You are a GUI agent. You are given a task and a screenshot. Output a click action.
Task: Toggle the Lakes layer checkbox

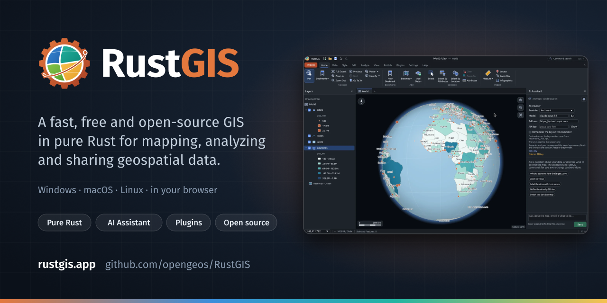click(309, 142)
